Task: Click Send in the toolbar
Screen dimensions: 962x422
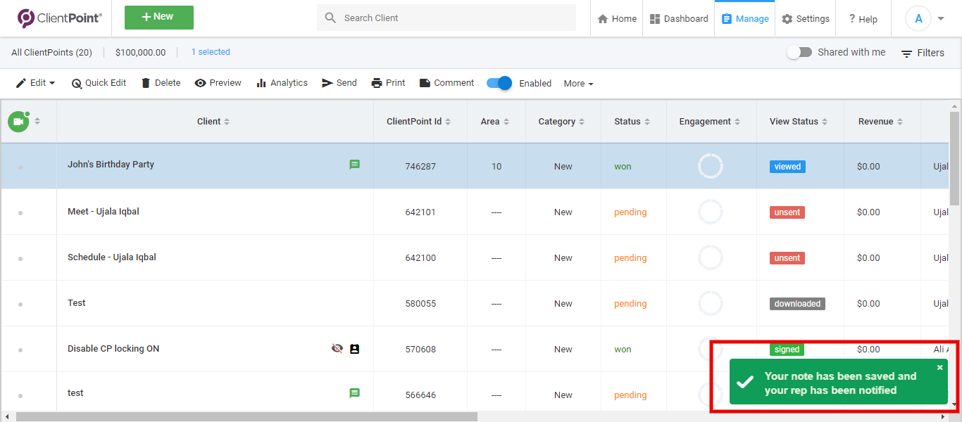Action: [x=339, y=83]
